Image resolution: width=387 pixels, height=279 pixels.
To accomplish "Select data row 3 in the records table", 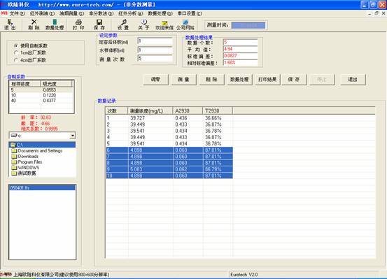I will [x=169, y=131].
